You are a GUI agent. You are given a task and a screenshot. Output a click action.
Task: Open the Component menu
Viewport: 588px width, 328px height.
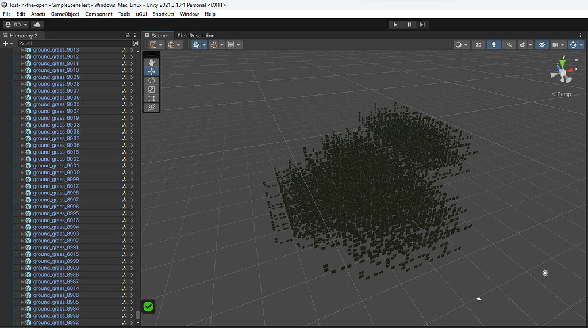(x=99, y=14)
